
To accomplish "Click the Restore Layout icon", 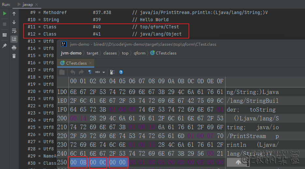I will pos(5,35).
